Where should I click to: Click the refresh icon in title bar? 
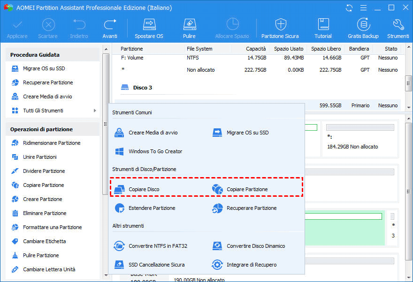pyautogui.click(x=349, y=8)
